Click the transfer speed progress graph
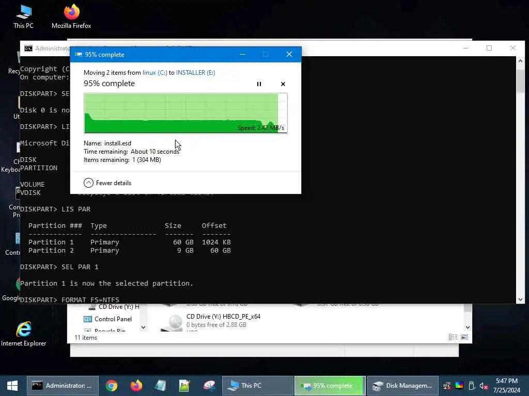 coord(185,113)
